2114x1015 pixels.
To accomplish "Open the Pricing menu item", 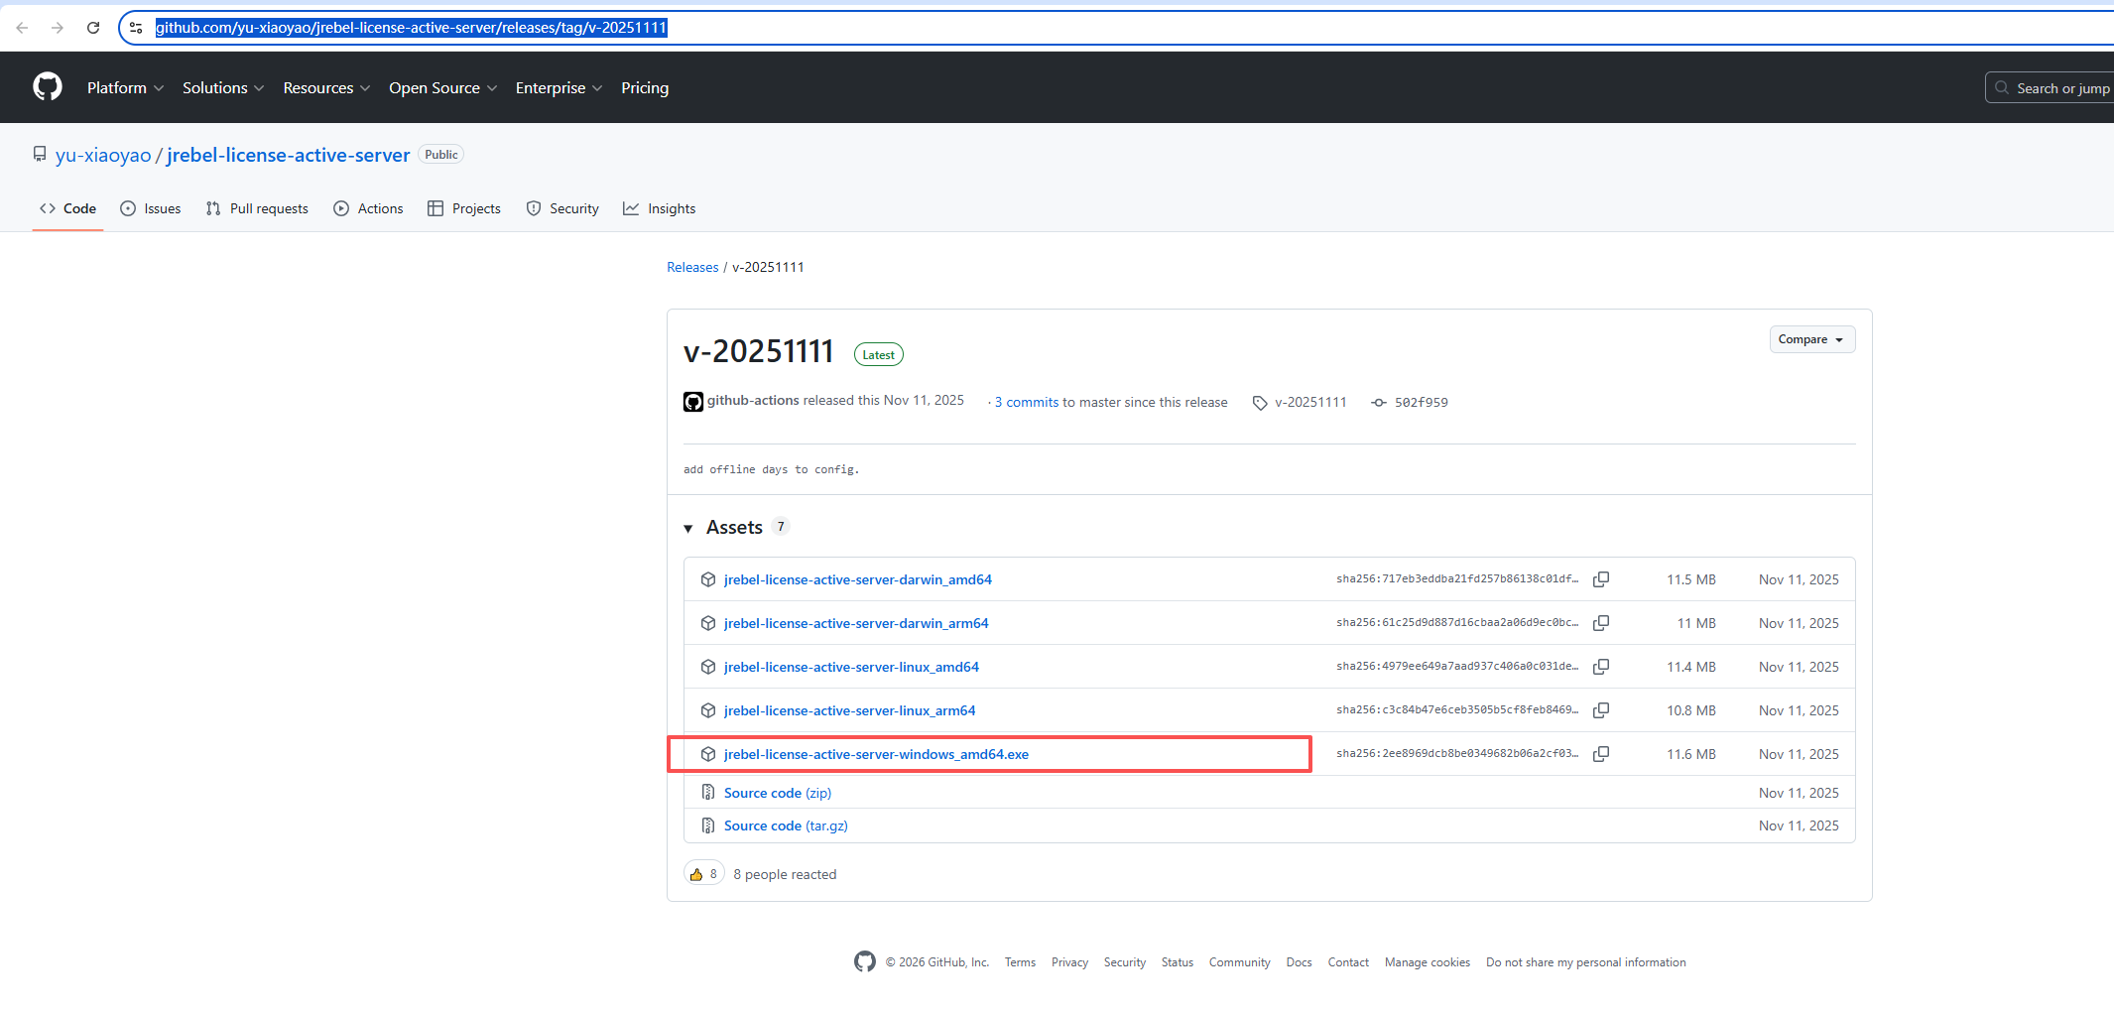I will [645, 88].
